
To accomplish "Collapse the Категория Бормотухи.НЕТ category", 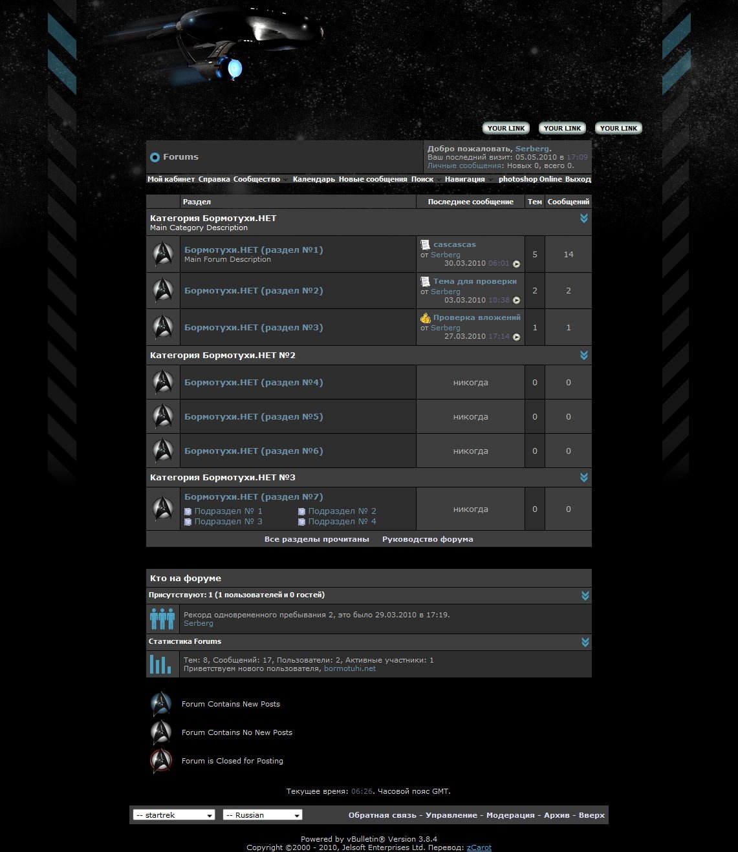I will click(x=584, y=218).
